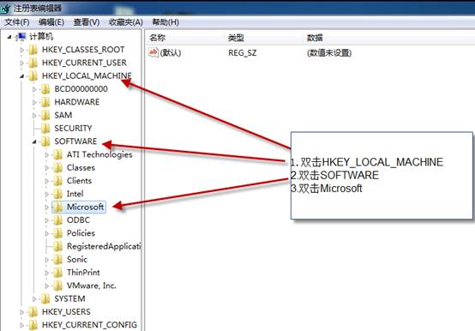Open the 帮助(H) menu
Viewport: 475px width, 331px height.
click(165, 22)
